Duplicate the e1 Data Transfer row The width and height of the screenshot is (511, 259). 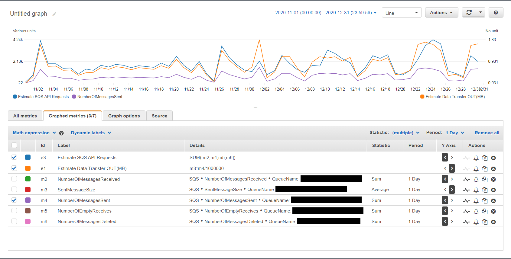(485, 169)
